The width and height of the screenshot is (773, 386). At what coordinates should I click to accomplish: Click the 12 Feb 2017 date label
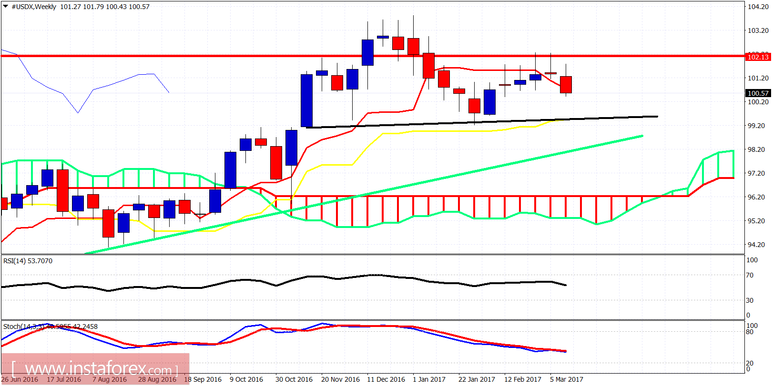(523, 379)
